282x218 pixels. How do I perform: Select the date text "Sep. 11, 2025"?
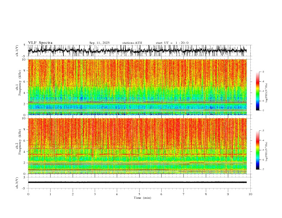99,43
